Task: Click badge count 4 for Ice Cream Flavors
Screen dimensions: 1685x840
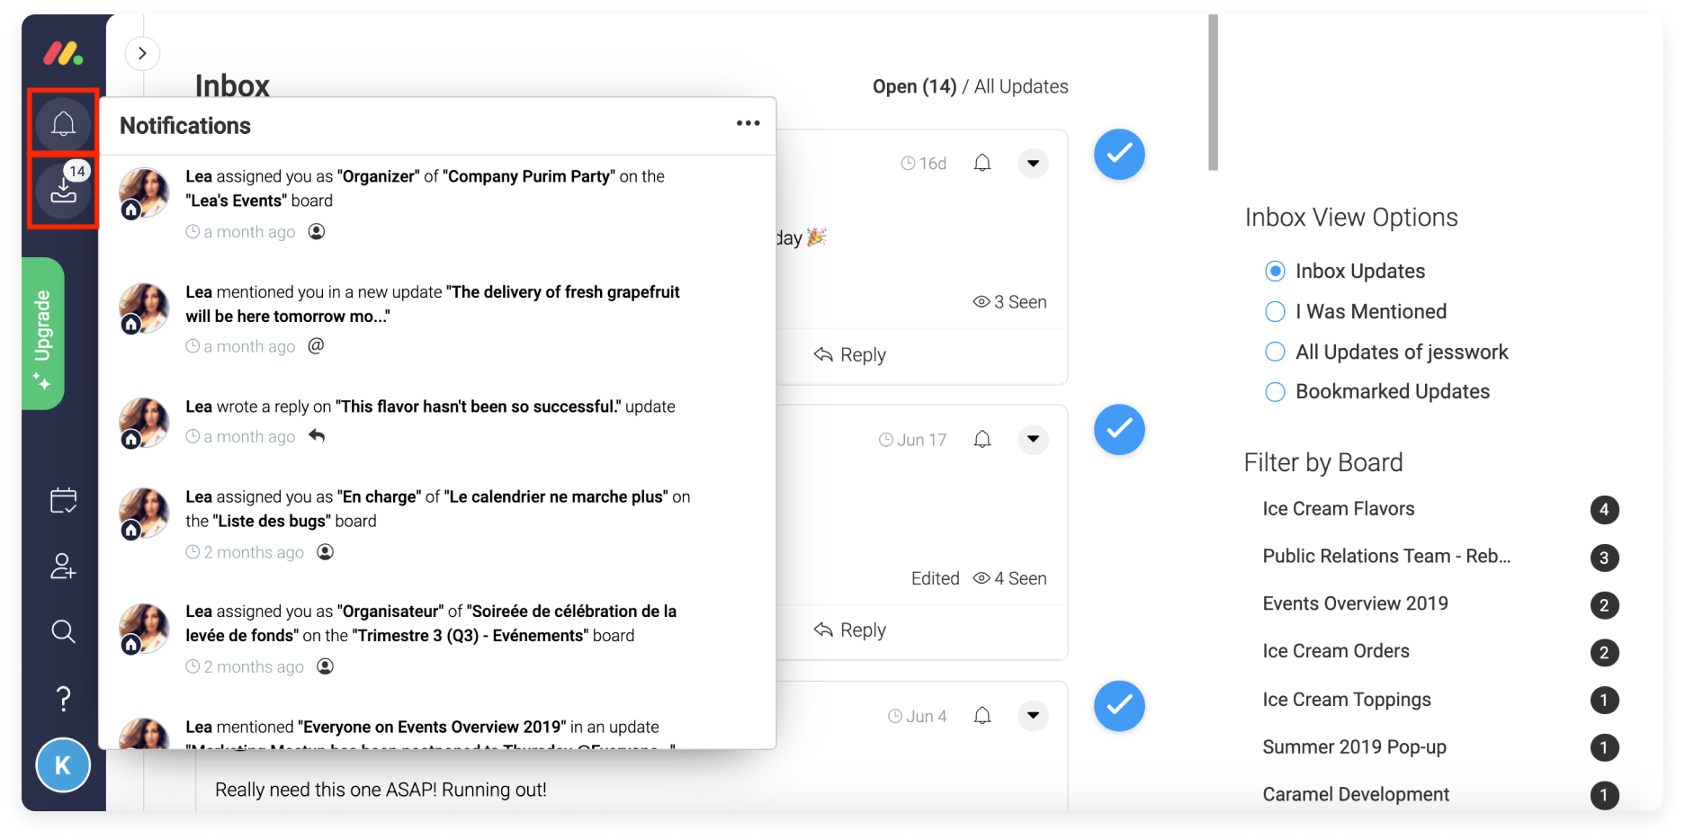Action: pyautogui.click(x=1604, y=510)
